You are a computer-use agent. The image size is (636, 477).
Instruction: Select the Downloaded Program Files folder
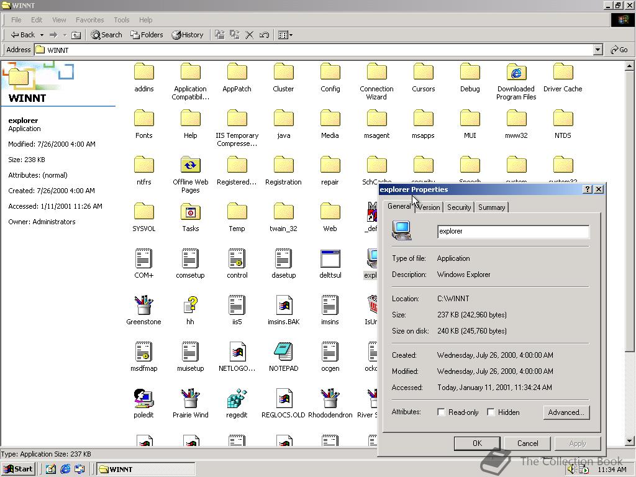click(516, 72)
